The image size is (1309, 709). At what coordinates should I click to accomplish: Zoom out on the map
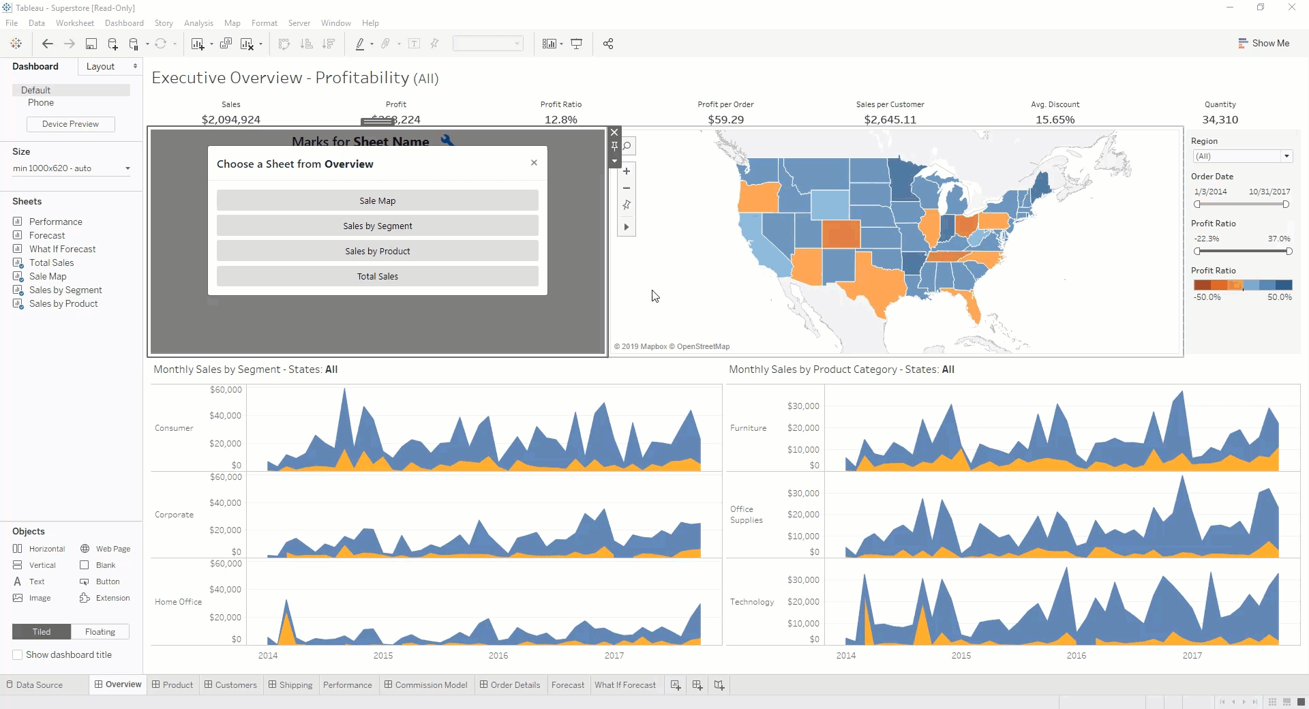coord(627,188)
